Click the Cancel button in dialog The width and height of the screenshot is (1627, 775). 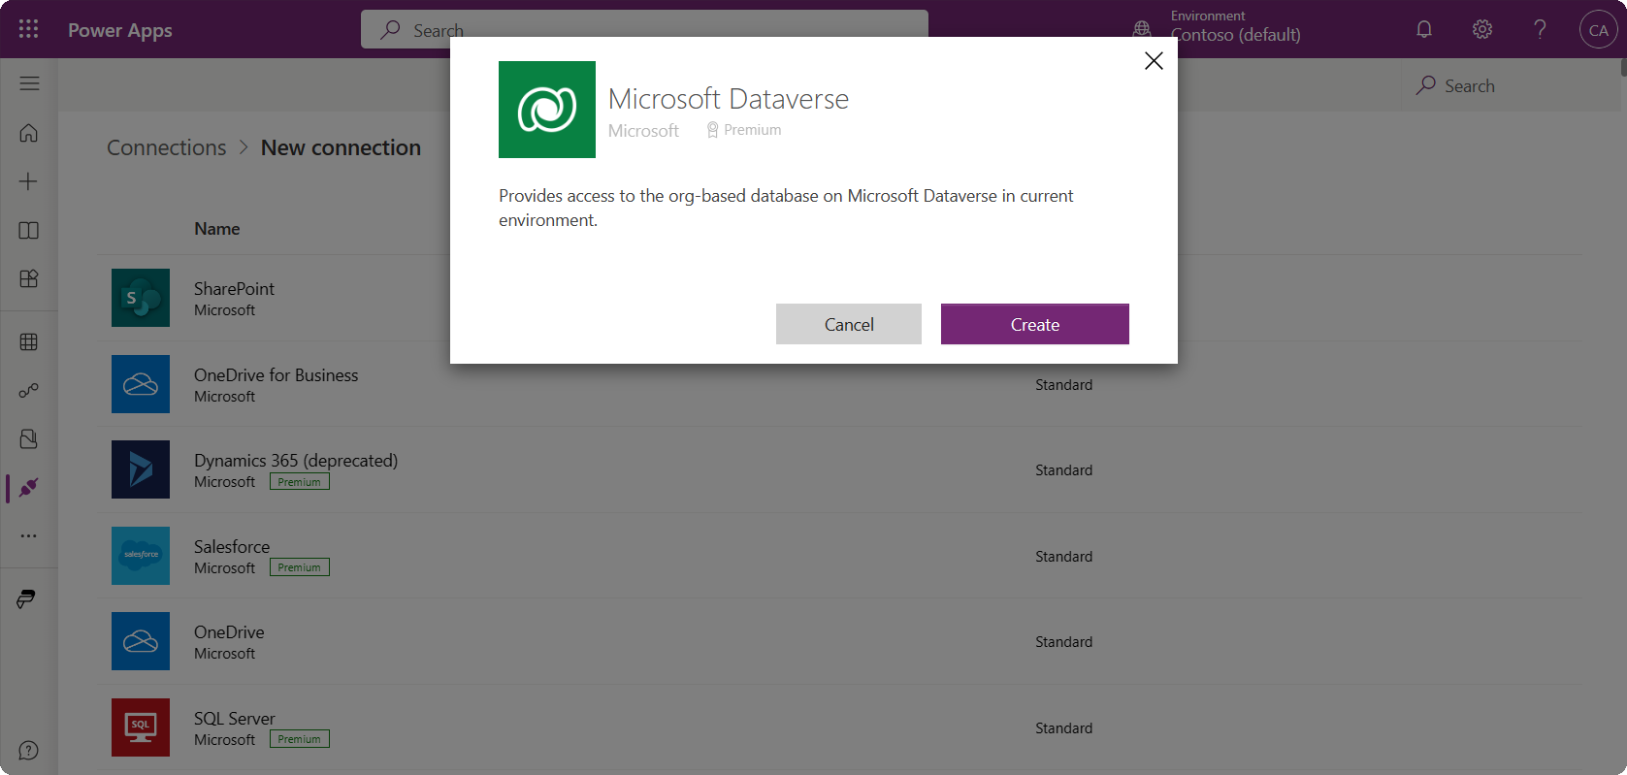click(849, 324)
